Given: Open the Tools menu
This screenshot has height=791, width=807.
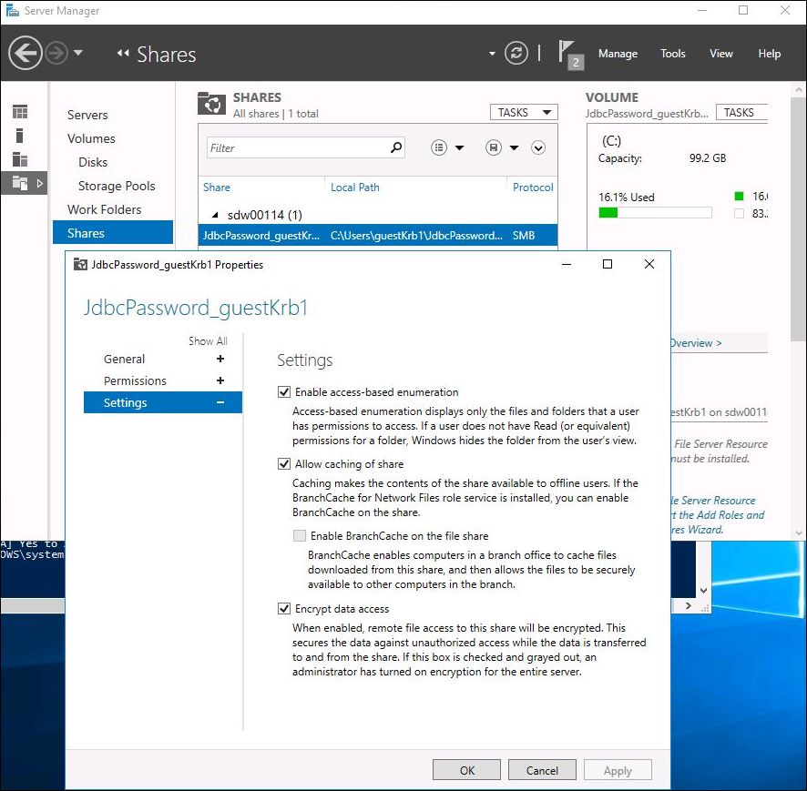Looking at the screenshot, I should pos(673,54).
